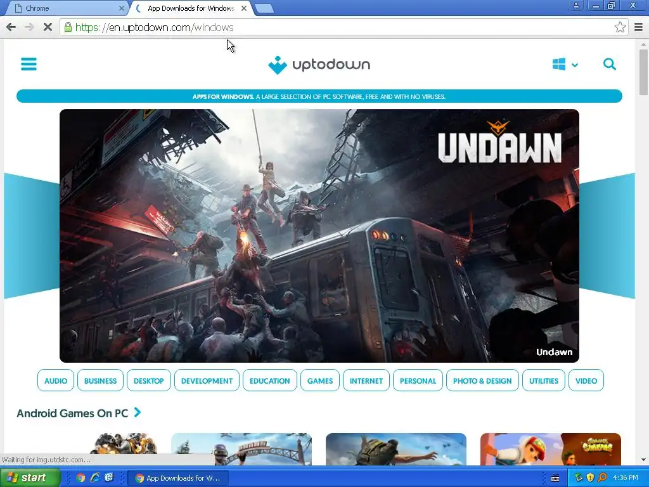Viewport: 649px width, 487px height.
Task: Open the 'Android Games On PC' section link
Action: 72,413
